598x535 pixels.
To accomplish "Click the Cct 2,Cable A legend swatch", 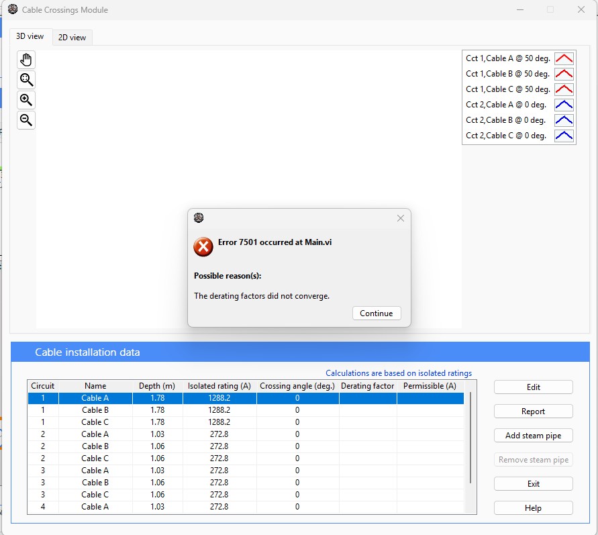I will point(564,105).
